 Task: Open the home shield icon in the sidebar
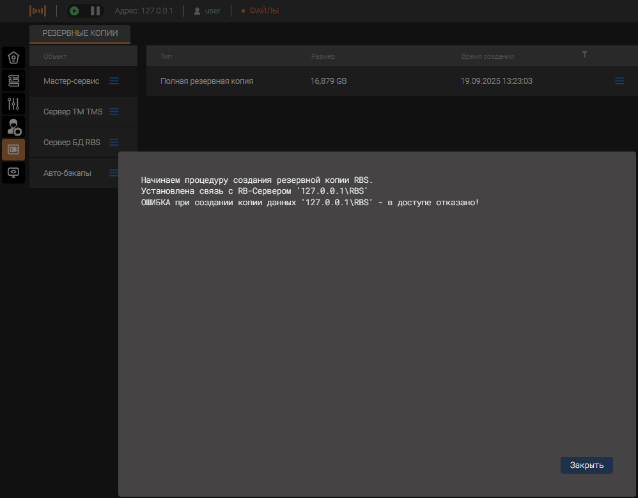coord(13,58)
